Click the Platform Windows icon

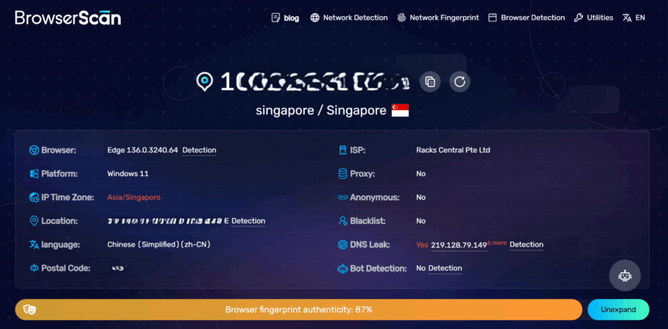coord(34,174)
